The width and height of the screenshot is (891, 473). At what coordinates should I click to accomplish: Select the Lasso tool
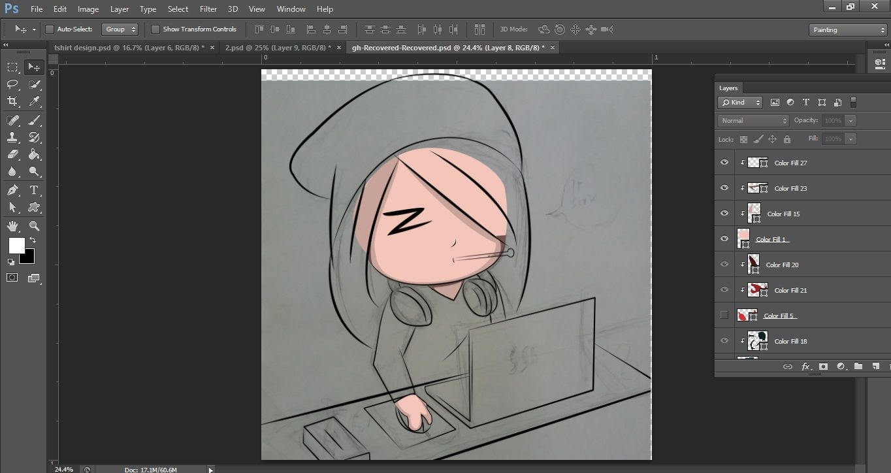12,84
